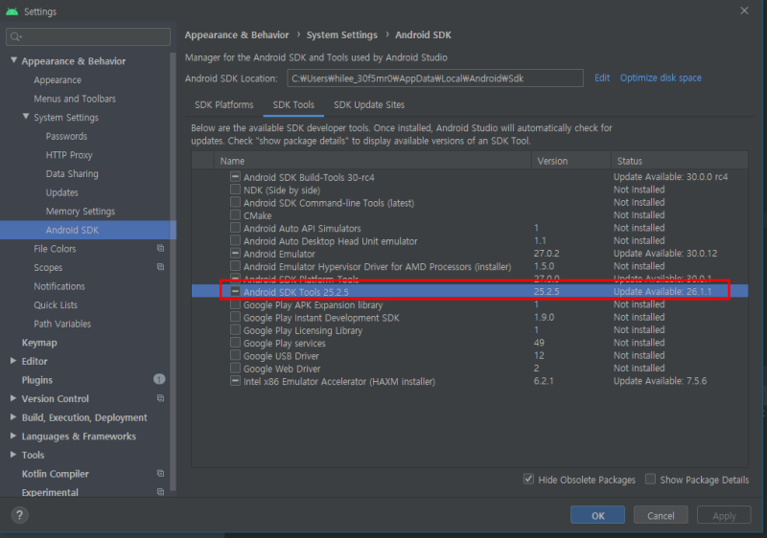
Task: Click Optimize disk space link
Action: click(x=661, y=78)
